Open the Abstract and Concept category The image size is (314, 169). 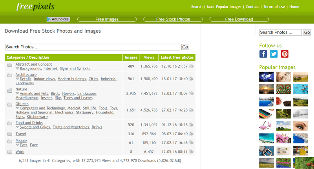[34, 64]
